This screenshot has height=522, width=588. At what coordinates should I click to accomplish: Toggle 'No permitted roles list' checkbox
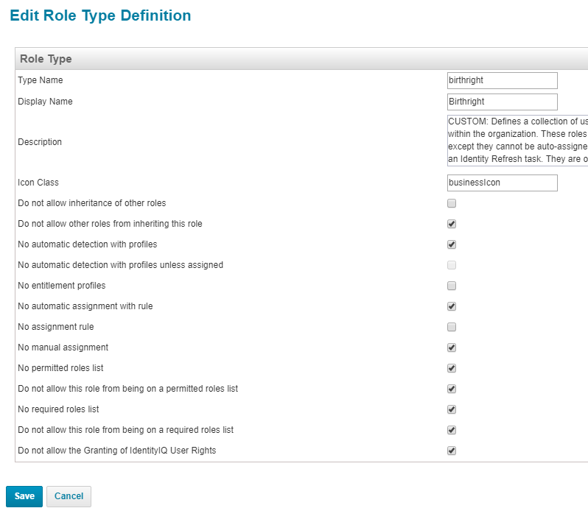point(452,368)
